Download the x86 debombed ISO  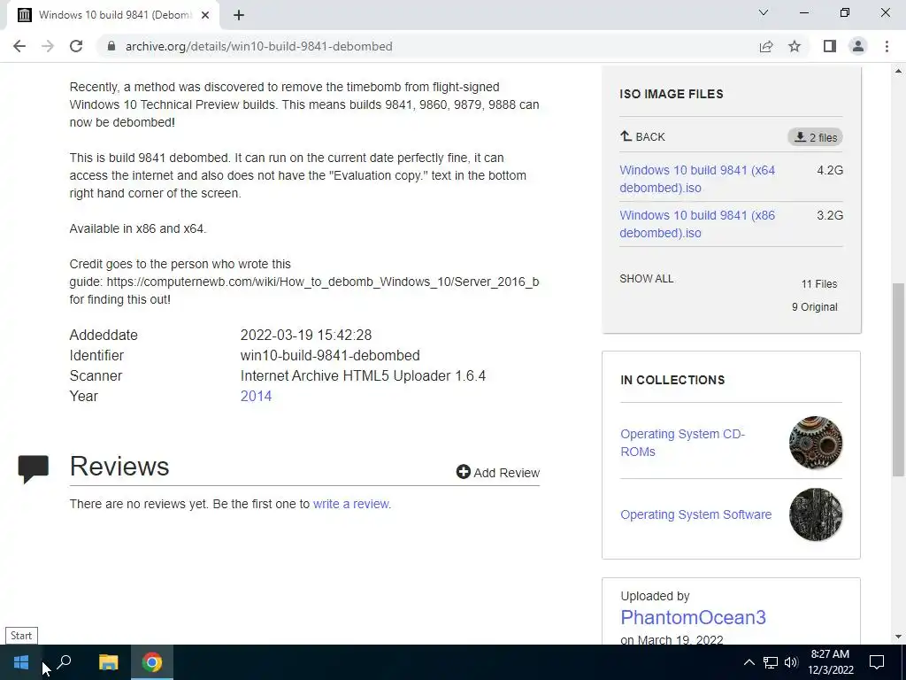tap(697, 224)
